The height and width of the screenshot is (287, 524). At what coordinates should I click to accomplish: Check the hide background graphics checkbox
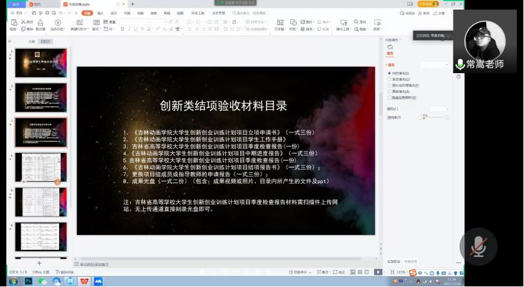389,97
